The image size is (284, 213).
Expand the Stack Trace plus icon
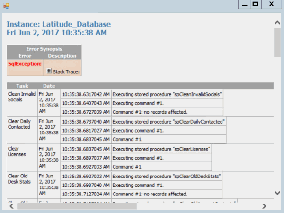pyautogui.click(x=49, y=71)
